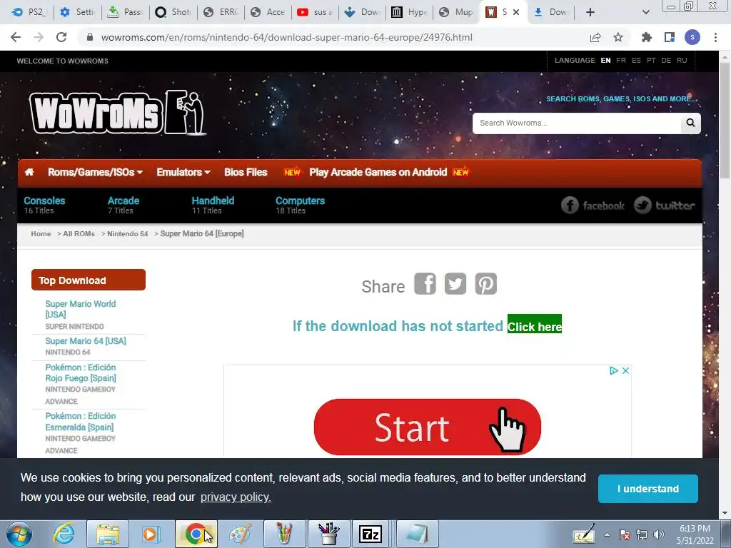
Task: Open the Chrome profile avatar
Action: 692,37
